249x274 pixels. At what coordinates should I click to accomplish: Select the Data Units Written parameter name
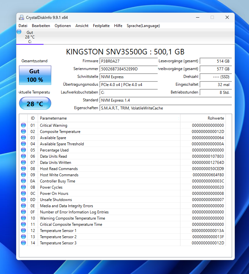point(56,163)
